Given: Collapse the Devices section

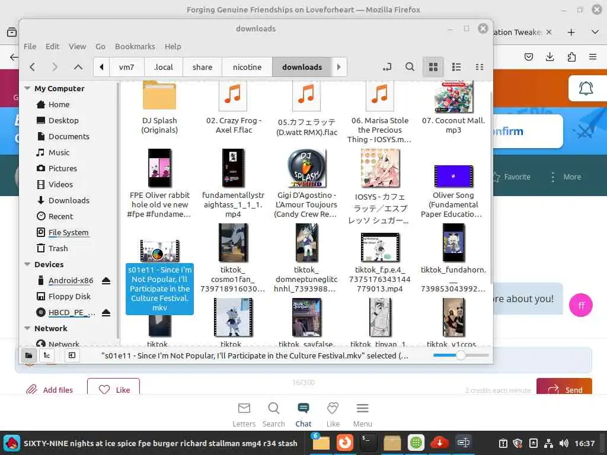Looking at the screenshot, I should 27,264.
